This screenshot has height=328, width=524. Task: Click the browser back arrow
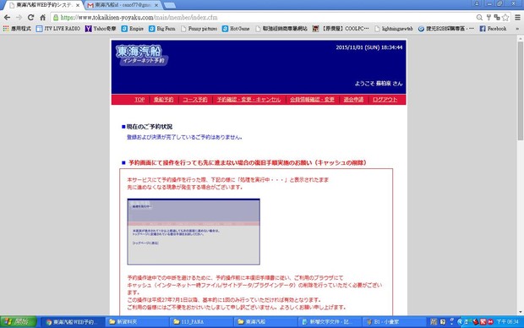pyautogui.click(x=7, y=18)
